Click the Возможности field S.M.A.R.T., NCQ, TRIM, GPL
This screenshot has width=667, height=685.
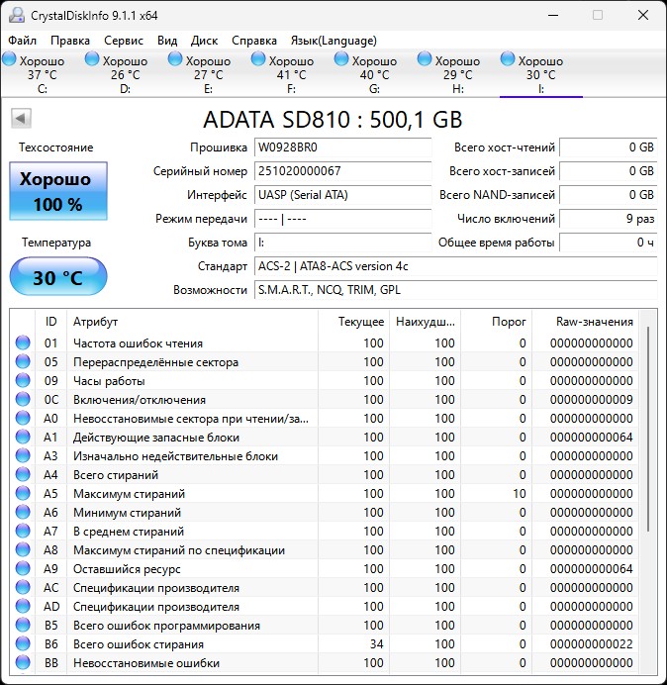455,290
